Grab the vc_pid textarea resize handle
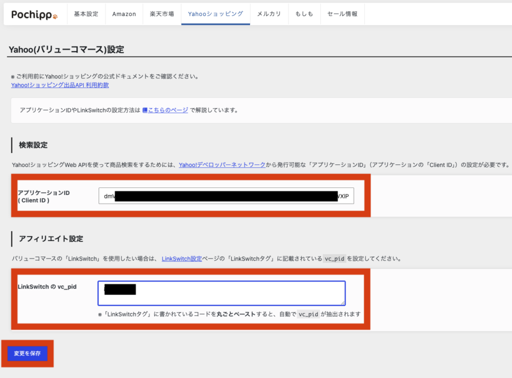The height and width of the screenshot is (378, 512). 342,303
